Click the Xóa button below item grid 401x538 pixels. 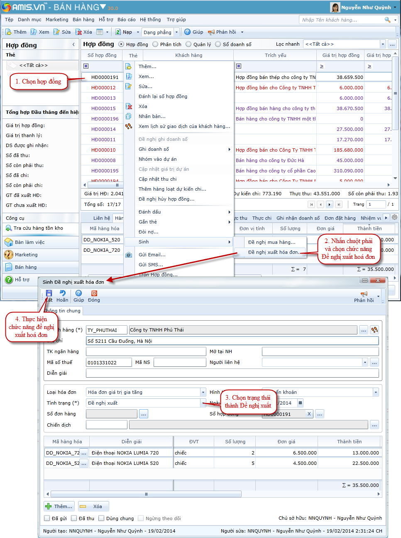coord(93,506)
